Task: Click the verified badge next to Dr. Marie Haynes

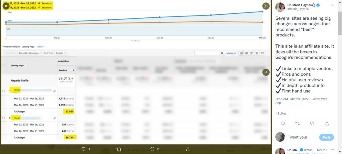Action: [318, 5]
